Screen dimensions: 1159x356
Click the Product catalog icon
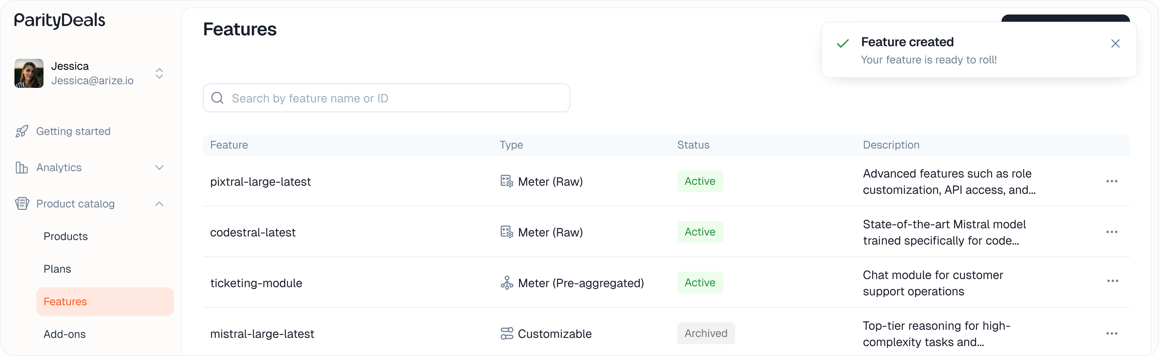click(22, 204)
